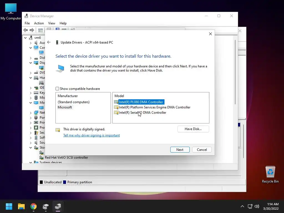
Task: Select the Keyboards category icon
Action: 36,93
